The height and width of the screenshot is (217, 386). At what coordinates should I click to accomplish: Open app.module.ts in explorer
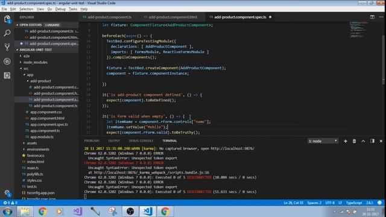pos(42,137)
